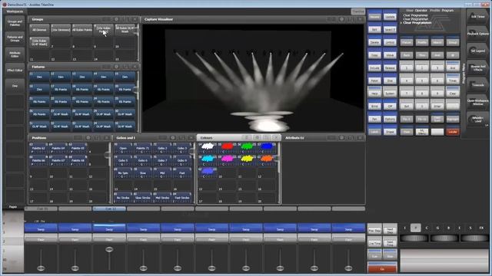Apply the magenta colour palette

[x=227, y=160]
